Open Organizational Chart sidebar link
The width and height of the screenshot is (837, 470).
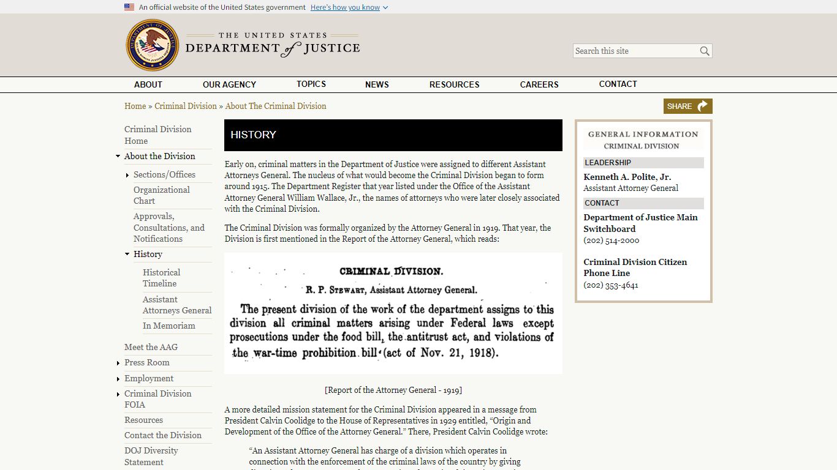(162, 195)
